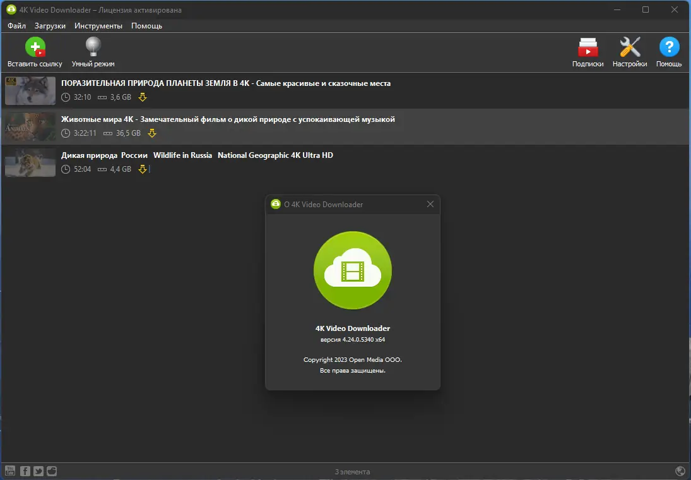Close the main 4K Video Downloader window
Screen dimensions: 691x480
tap(674, 9)
